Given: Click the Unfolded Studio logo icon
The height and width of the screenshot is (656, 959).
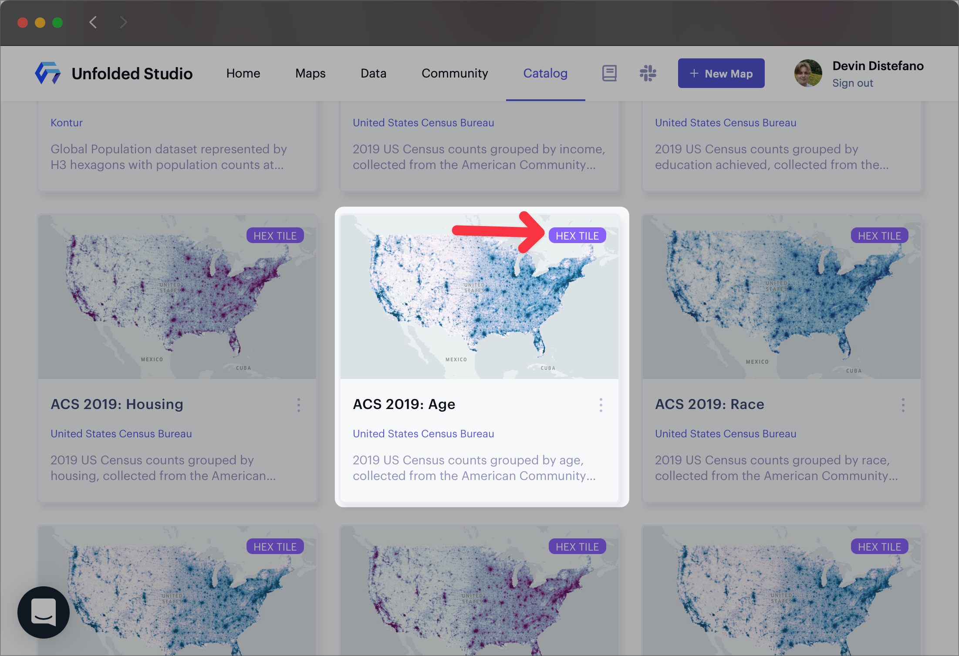Looking at the screenshot, I should [47, 73].
